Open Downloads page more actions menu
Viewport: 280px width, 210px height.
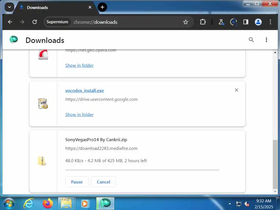point(266,40)
